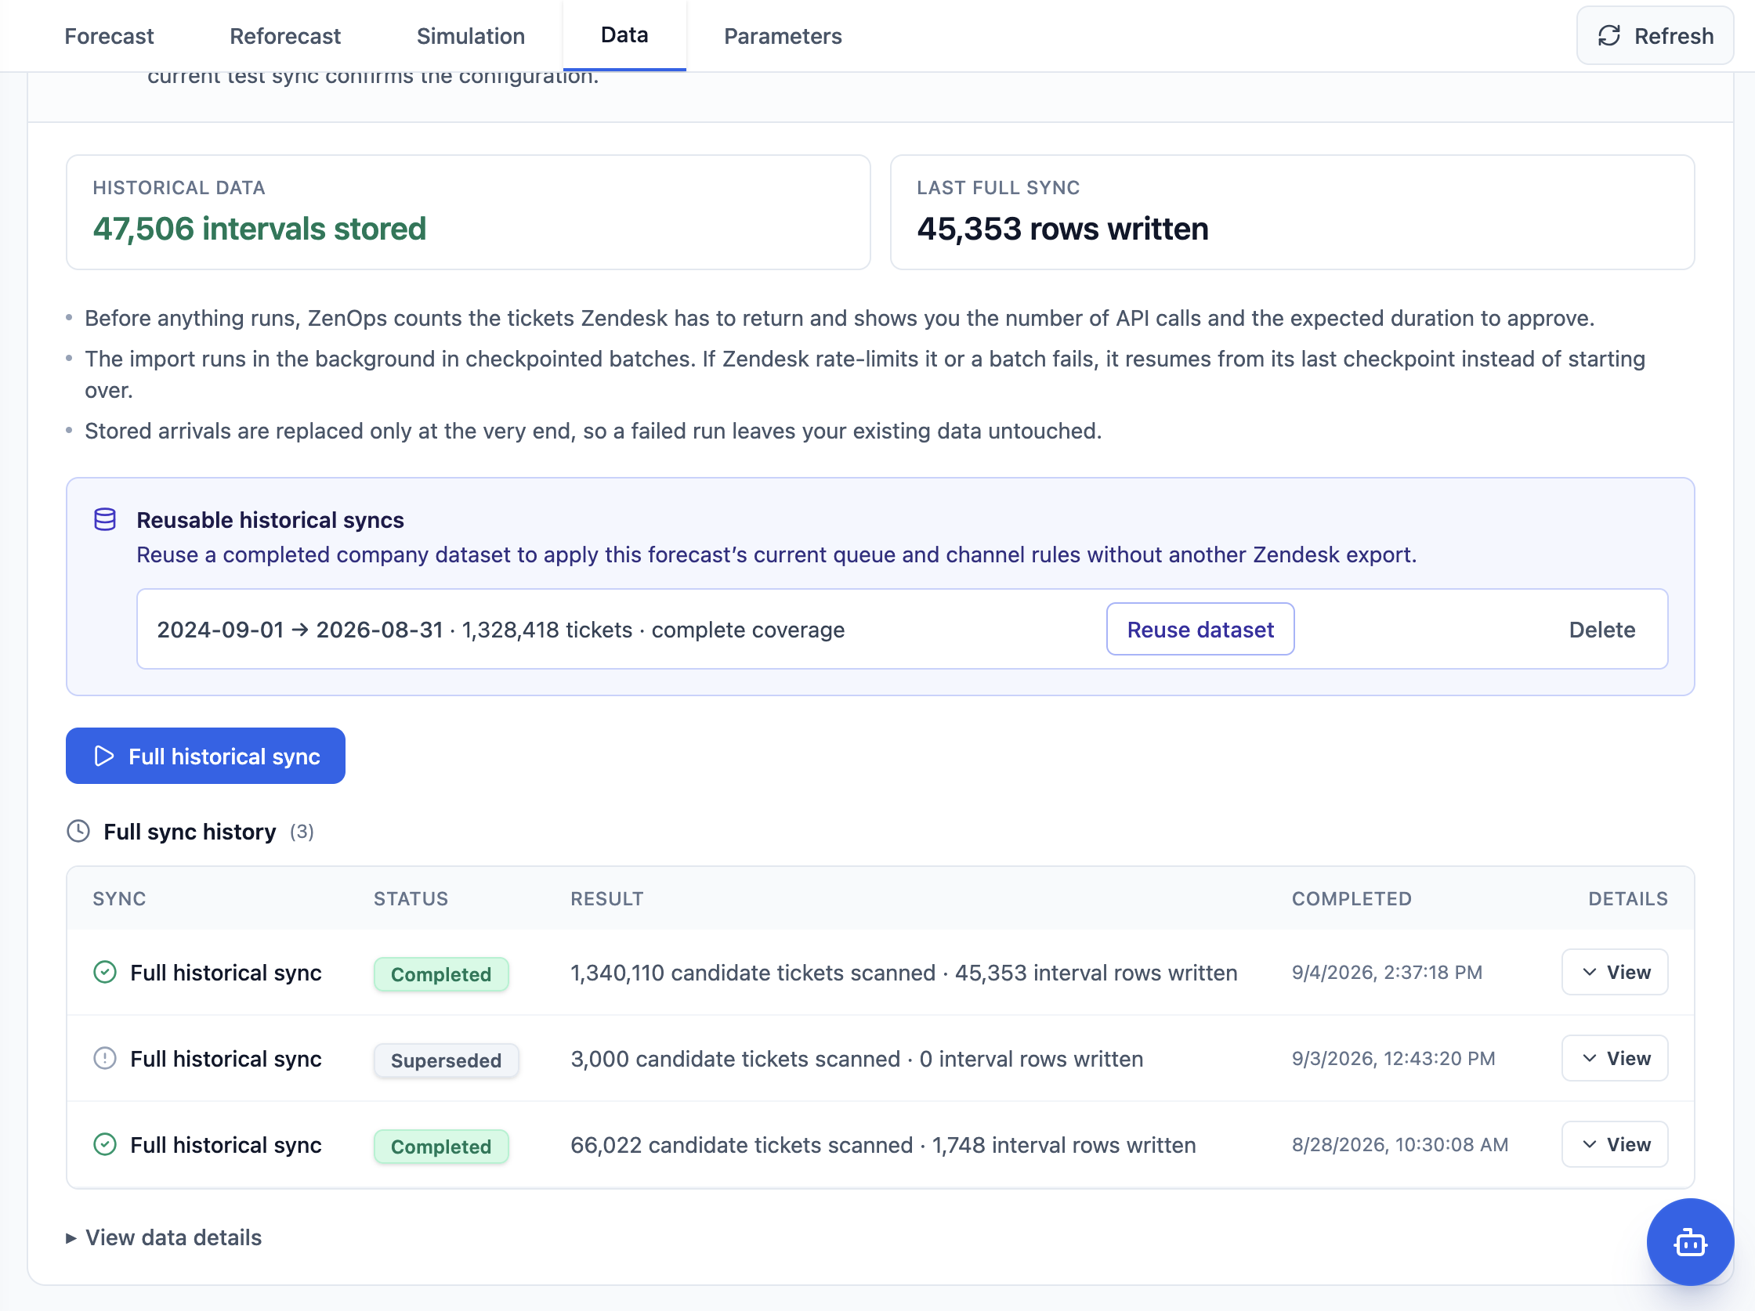Click the 9/3/2026, 12:43:20 PM timestamp

pos(1393,1058)
